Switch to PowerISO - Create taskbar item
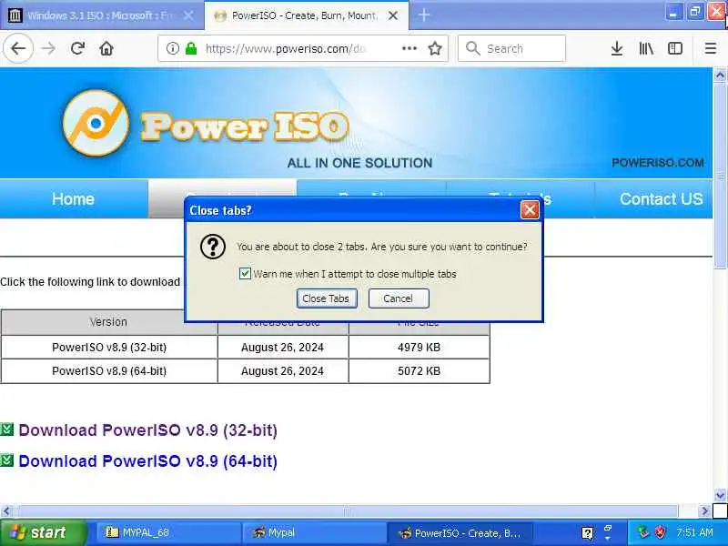This screenshot has height=546, width=728. click(459, 532)
